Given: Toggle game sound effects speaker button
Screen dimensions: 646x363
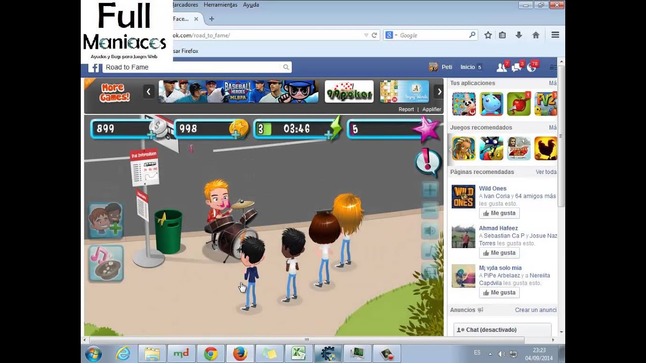Looking at the screenshot, I should (430, 231).
